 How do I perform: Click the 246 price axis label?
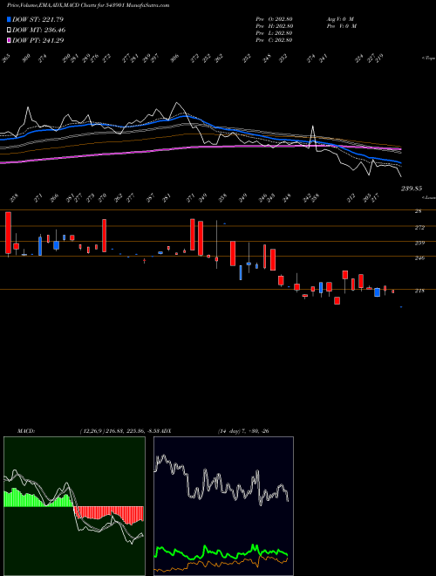pyautogui.click(x=419, y=258)
